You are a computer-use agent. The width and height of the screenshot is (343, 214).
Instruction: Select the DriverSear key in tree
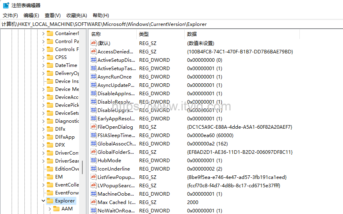pos(67,161)
